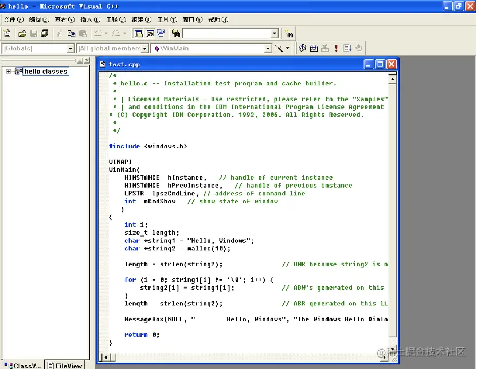Close the test.cpp editor window
The width and height of the screenshot is (477, 369).
point(392,64)
